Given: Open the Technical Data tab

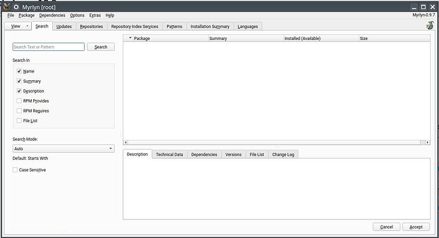Looking at the screenshot, I should [x=169, y=155].
